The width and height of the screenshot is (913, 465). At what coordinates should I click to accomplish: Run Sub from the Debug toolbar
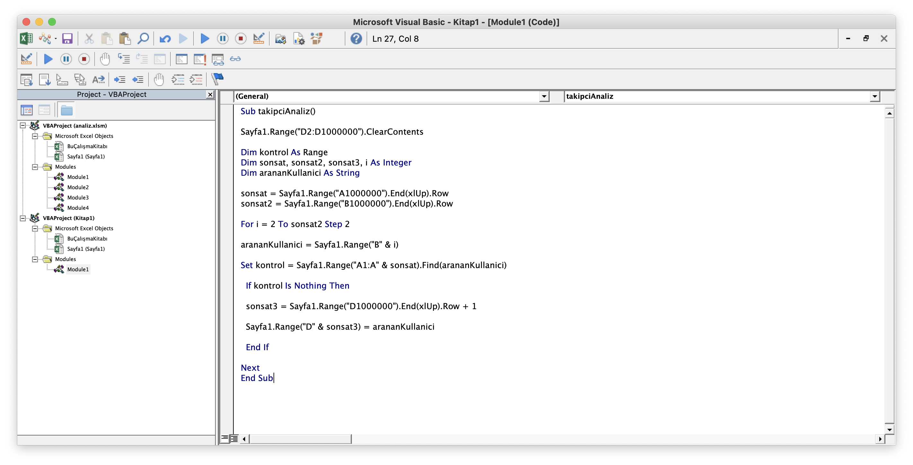[x=48, y=59]
